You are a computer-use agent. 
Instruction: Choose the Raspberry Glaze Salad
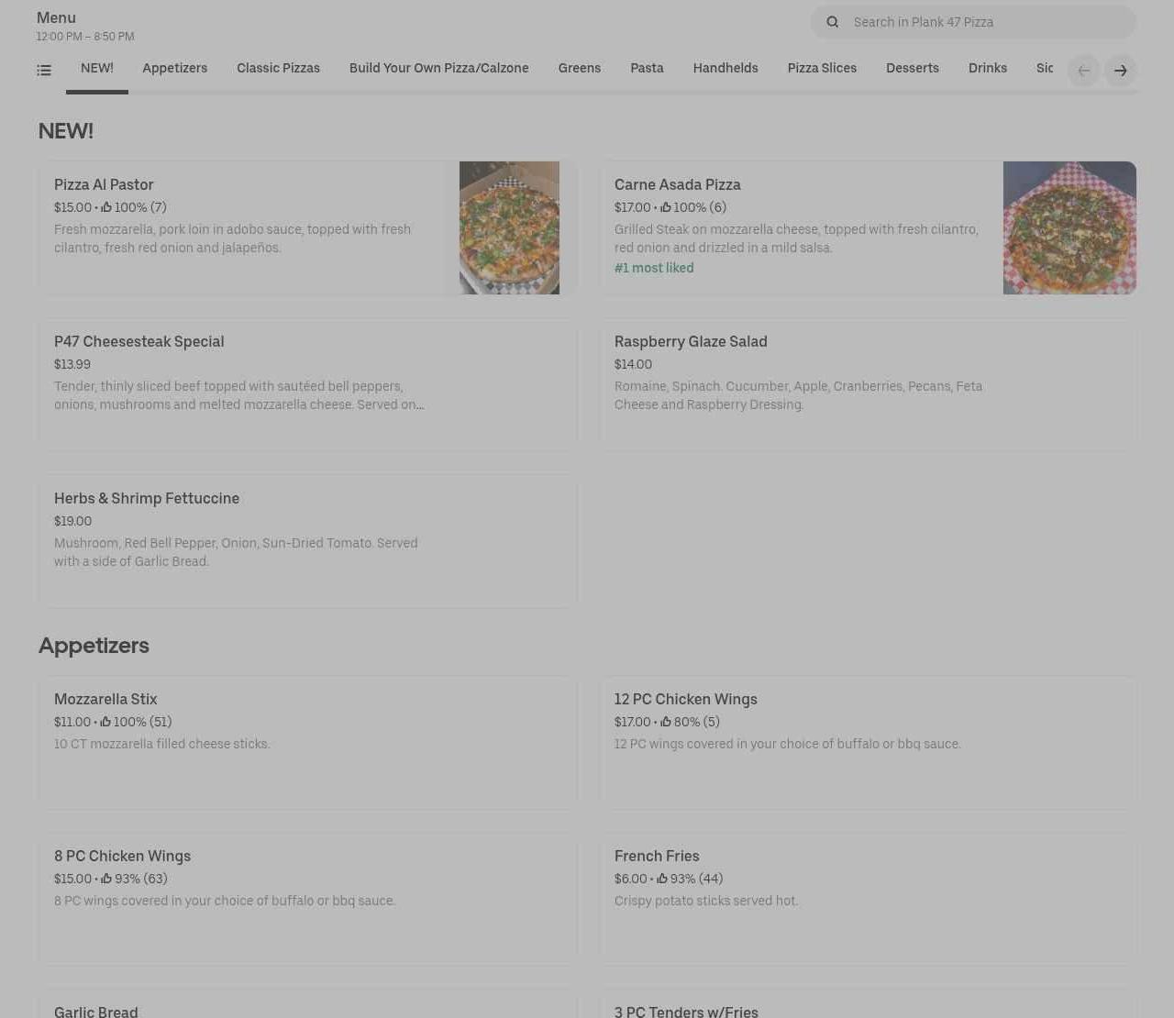tap(868, 384)
